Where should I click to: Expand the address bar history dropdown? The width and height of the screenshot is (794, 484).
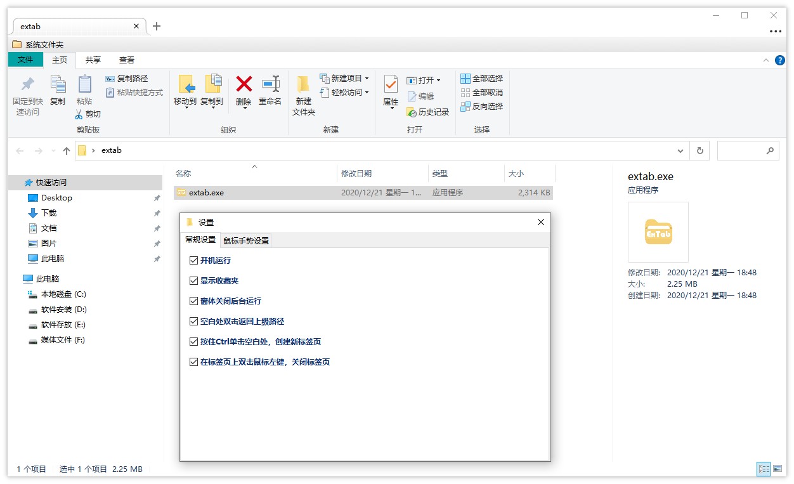pos(681,151)
